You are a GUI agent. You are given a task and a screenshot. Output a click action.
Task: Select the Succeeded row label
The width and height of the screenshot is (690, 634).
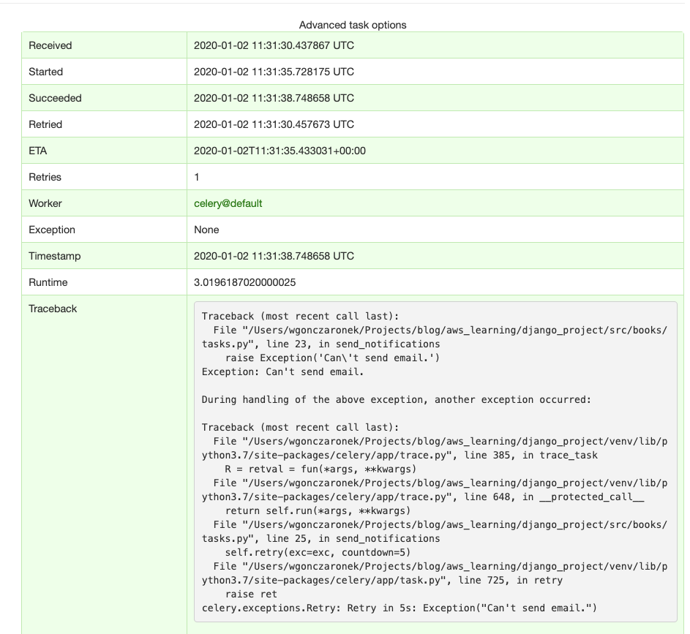(55, 98)
